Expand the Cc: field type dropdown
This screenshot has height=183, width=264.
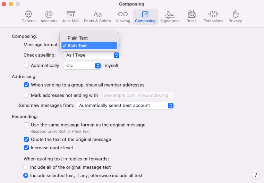coord(82,65)
